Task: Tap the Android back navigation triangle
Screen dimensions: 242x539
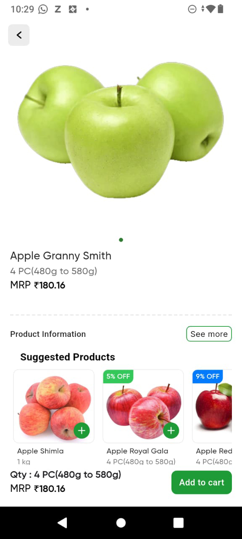Action: click(62, 523)
